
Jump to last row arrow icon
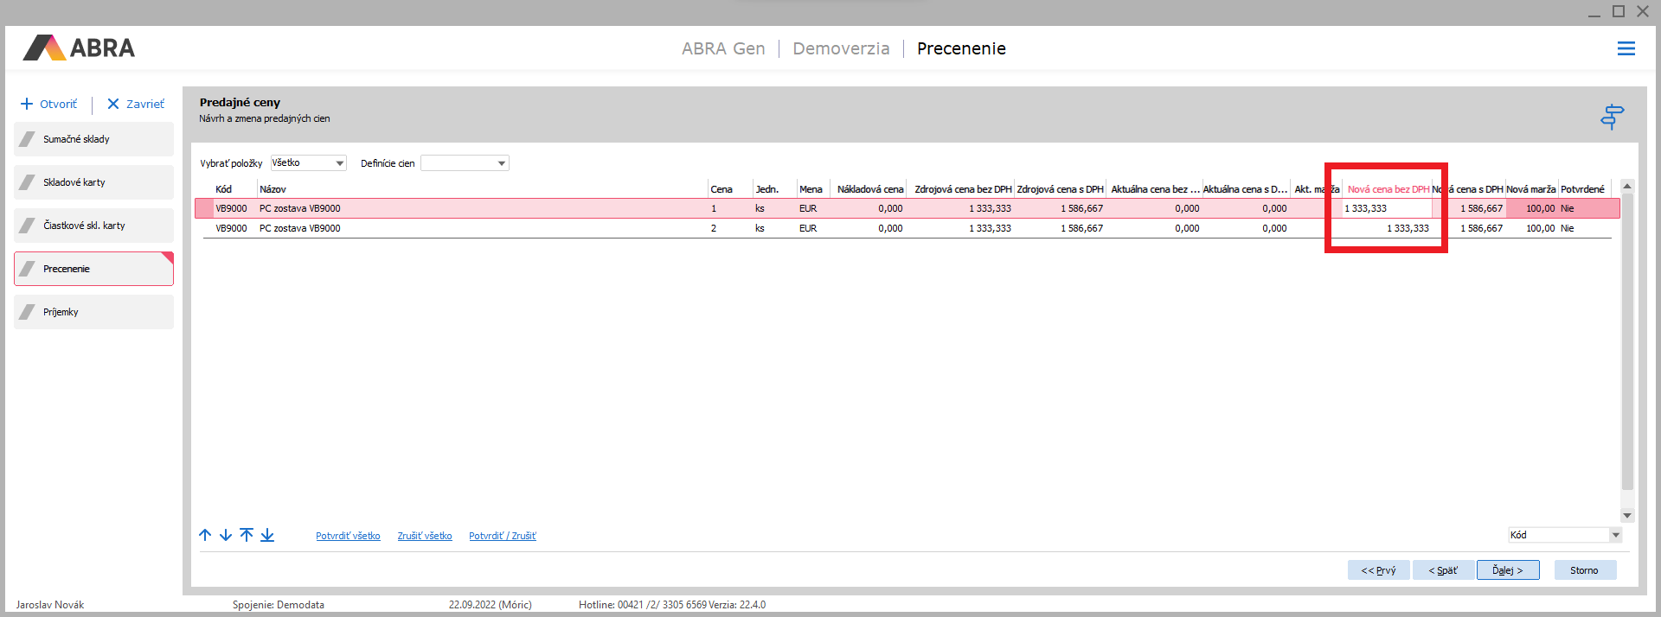(x=267, y=535)
